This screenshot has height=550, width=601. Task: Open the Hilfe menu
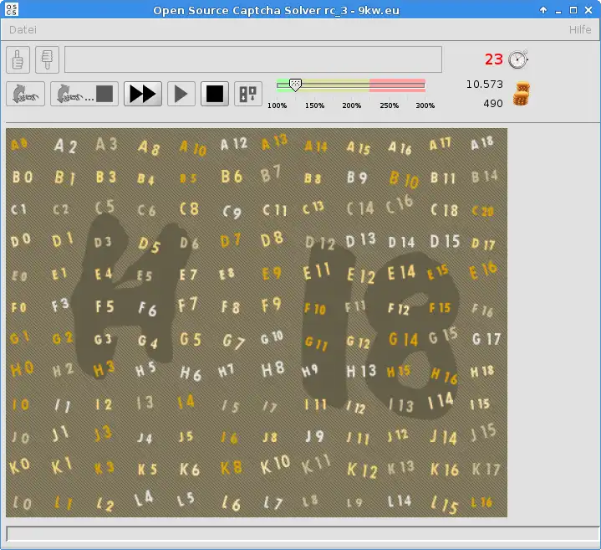coord(579,29)
